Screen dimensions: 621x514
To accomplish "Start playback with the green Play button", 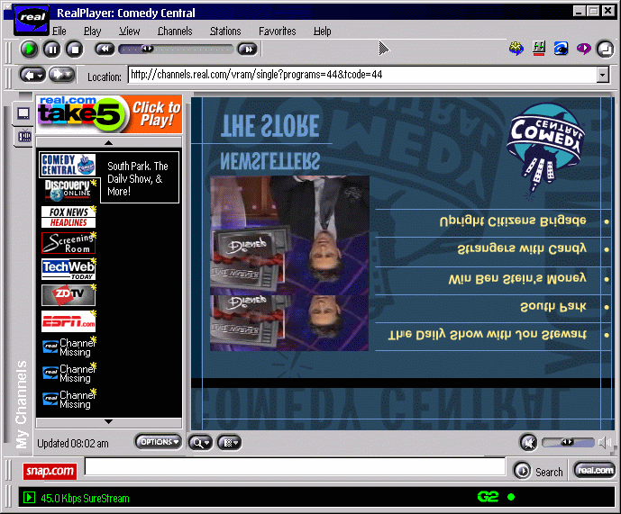I will 29,50.
